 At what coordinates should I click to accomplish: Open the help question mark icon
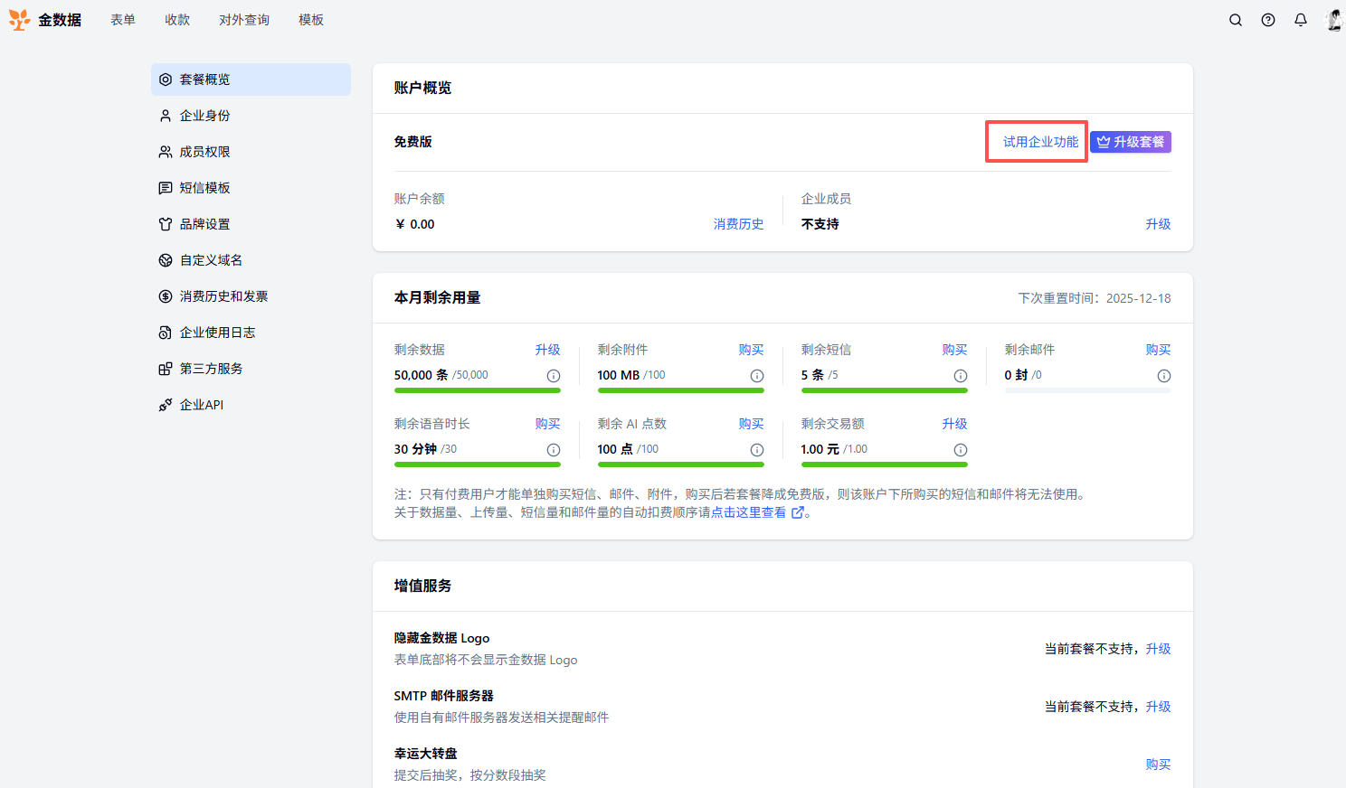tap(1268, 20)
